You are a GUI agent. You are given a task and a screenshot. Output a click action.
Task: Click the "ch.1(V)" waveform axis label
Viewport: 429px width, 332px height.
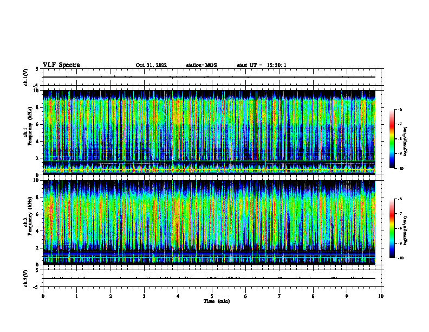pyautogui.click(x=26, y=77)
